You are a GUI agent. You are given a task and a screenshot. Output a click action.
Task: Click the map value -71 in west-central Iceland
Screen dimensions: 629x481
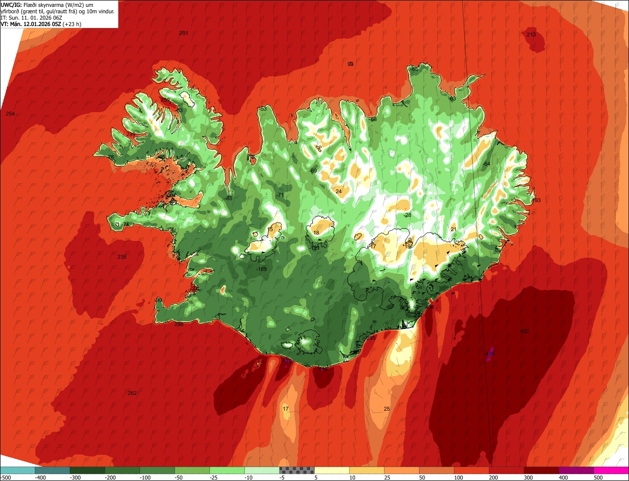pos(280,195)
